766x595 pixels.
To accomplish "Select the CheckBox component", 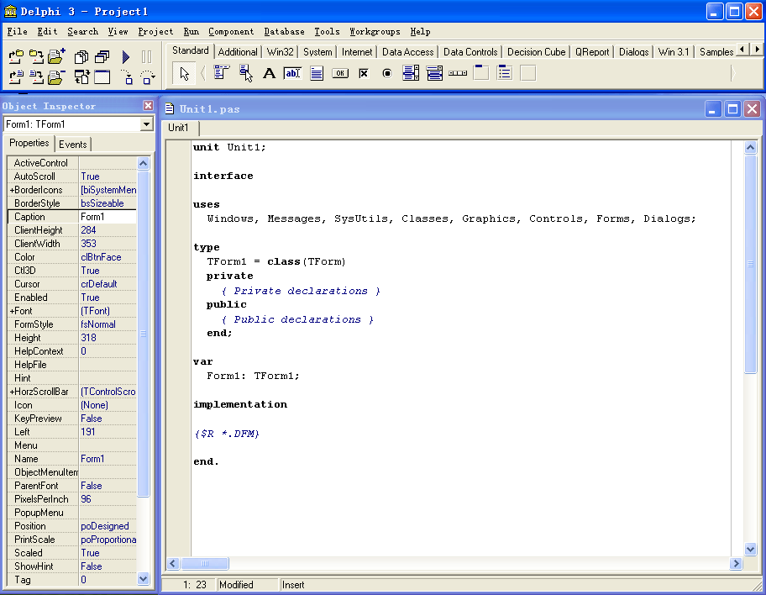I will click(364, 73).
